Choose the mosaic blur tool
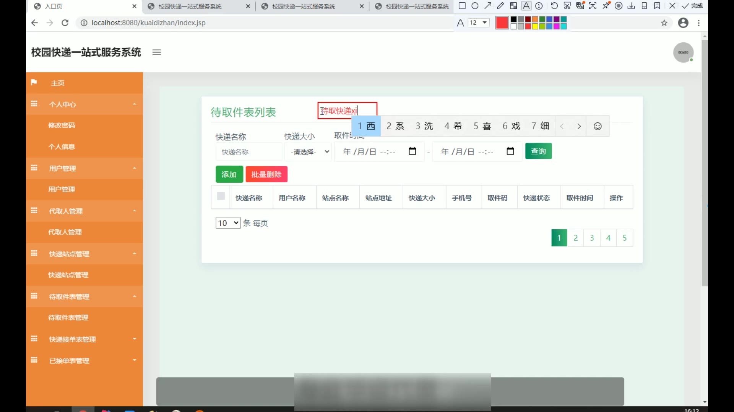 click(513, 6)
